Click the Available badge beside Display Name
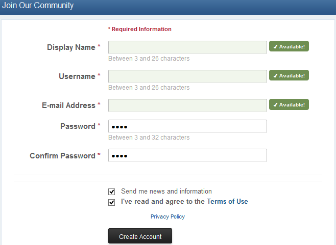336x245 pixels. 289,47
